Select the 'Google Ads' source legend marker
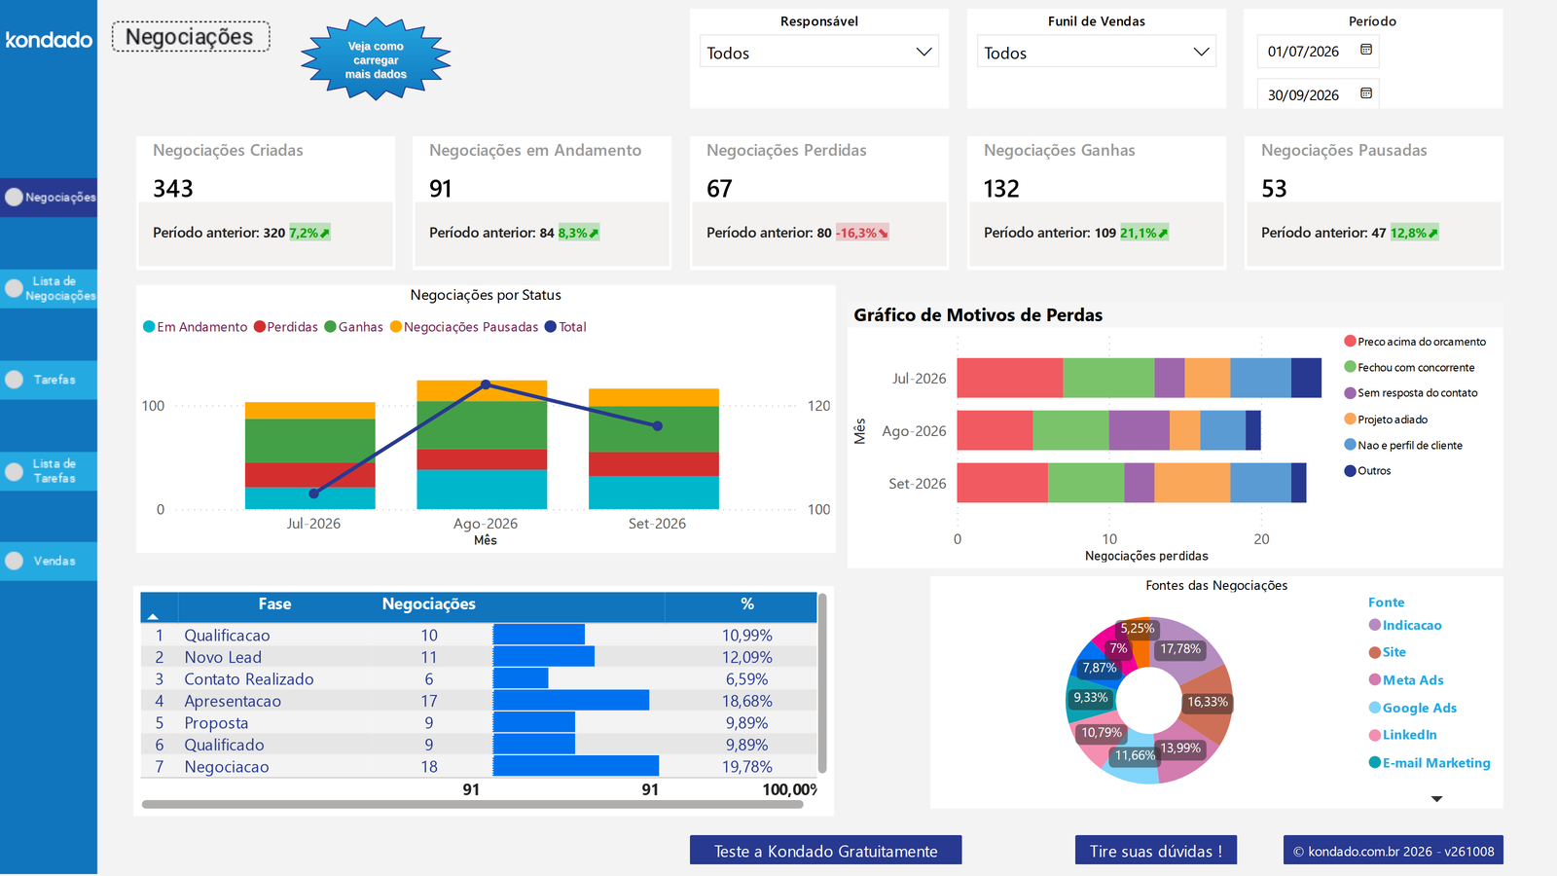The height and width of the screenshot is (876, 1557). click(x=1375, y=708)
